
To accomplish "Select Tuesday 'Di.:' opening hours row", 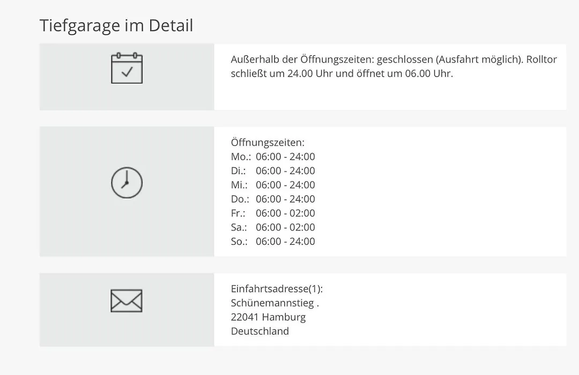I will (273, 170).
